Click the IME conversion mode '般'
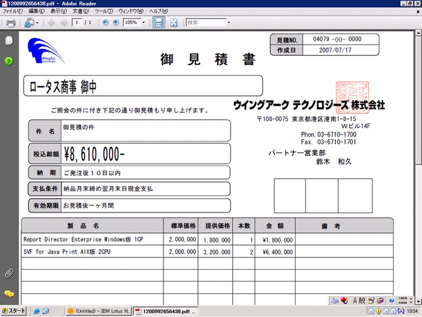This screenshot has height=317, width=422. (362, 300)
